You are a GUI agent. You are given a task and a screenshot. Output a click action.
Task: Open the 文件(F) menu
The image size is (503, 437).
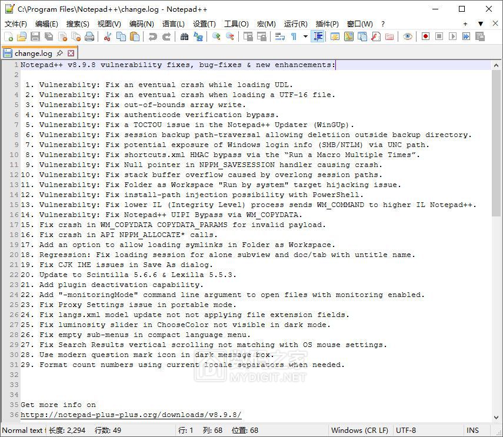click(x=16, y=24)
